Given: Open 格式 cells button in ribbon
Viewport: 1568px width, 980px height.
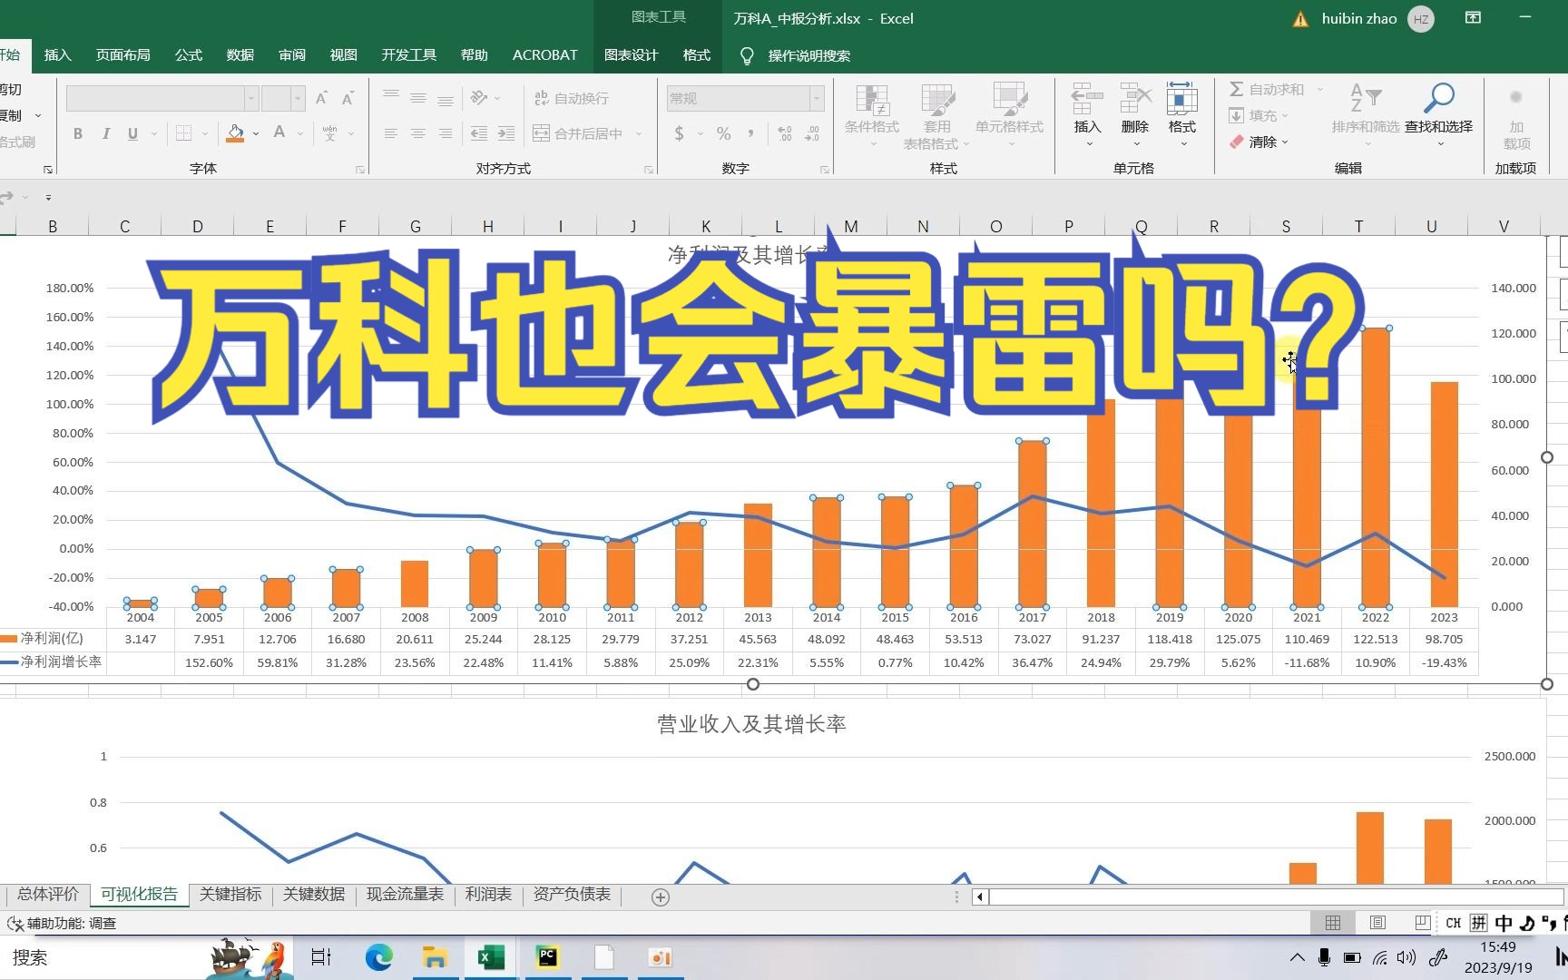Looking at the screenshot, I should (1181, 115).
